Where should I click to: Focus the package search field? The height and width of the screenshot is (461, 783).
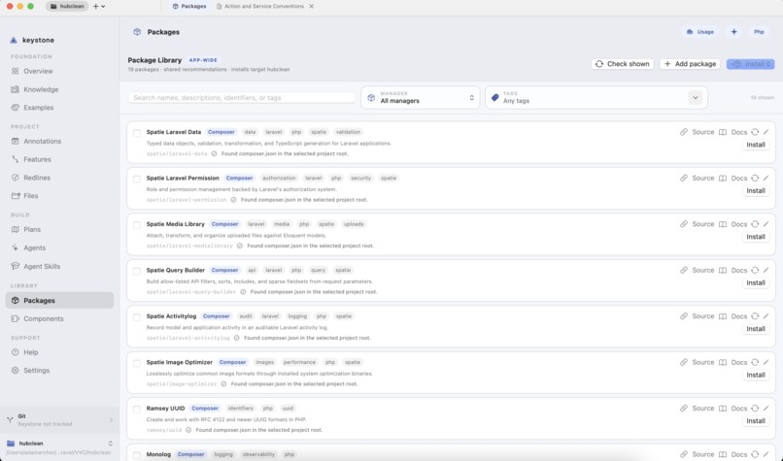pos(242,98)
